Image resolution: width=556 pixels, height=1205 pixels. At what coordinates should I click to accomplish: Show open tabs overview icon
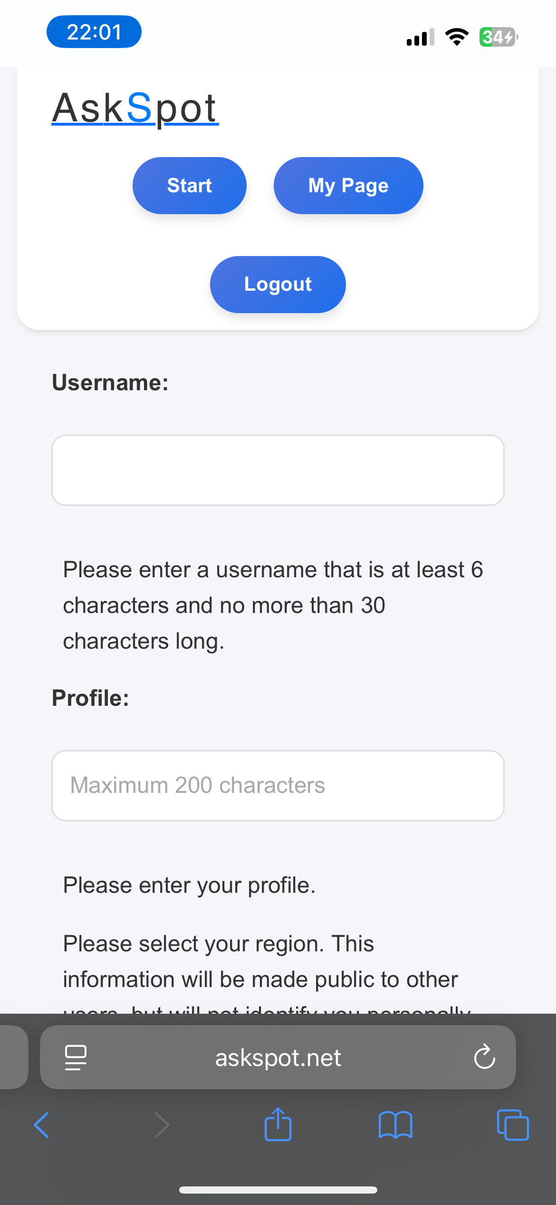pyautogui.click(x=513, y=1125)
